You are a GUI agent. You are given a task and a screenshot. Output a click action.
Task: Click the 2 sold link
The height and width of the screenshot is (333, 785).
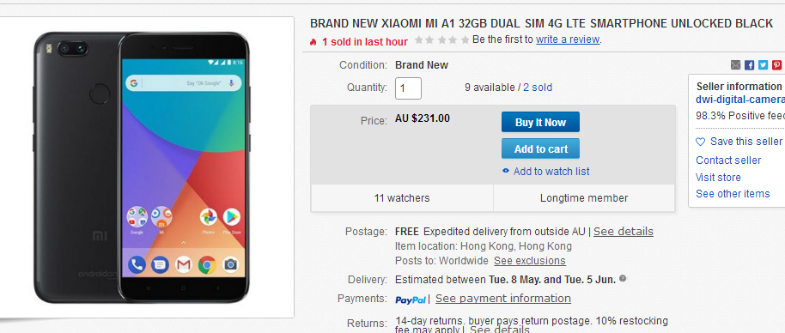click(538, 88)
